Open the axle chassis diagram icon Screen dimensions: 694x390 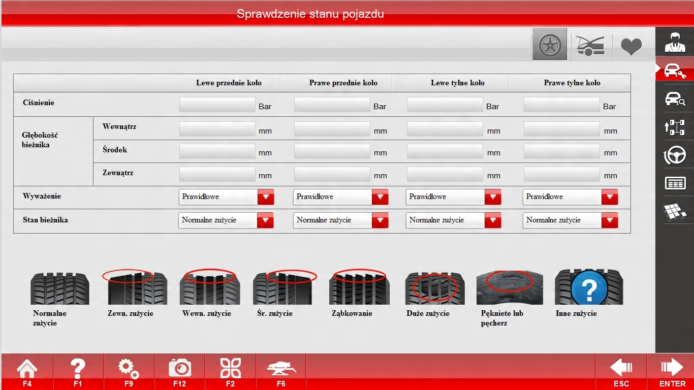coord(675,126)
